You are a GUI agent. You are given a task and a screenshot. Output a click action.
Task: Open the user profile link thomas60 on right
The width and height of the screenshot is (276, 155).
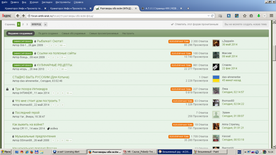pos(228,101)
